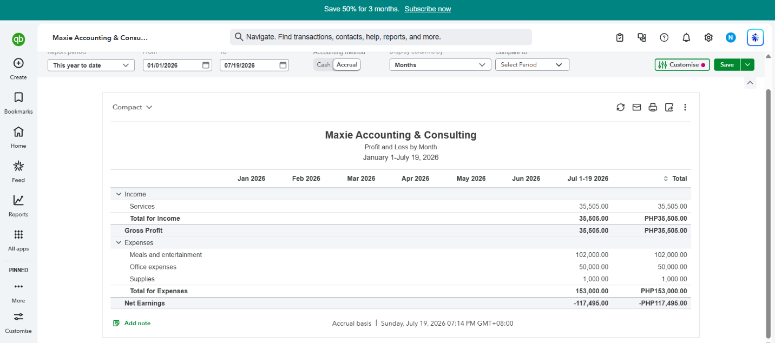This screenshot has width=775, height=343.
Task: Click the To date field 07/19/2026
Action: 254,65
